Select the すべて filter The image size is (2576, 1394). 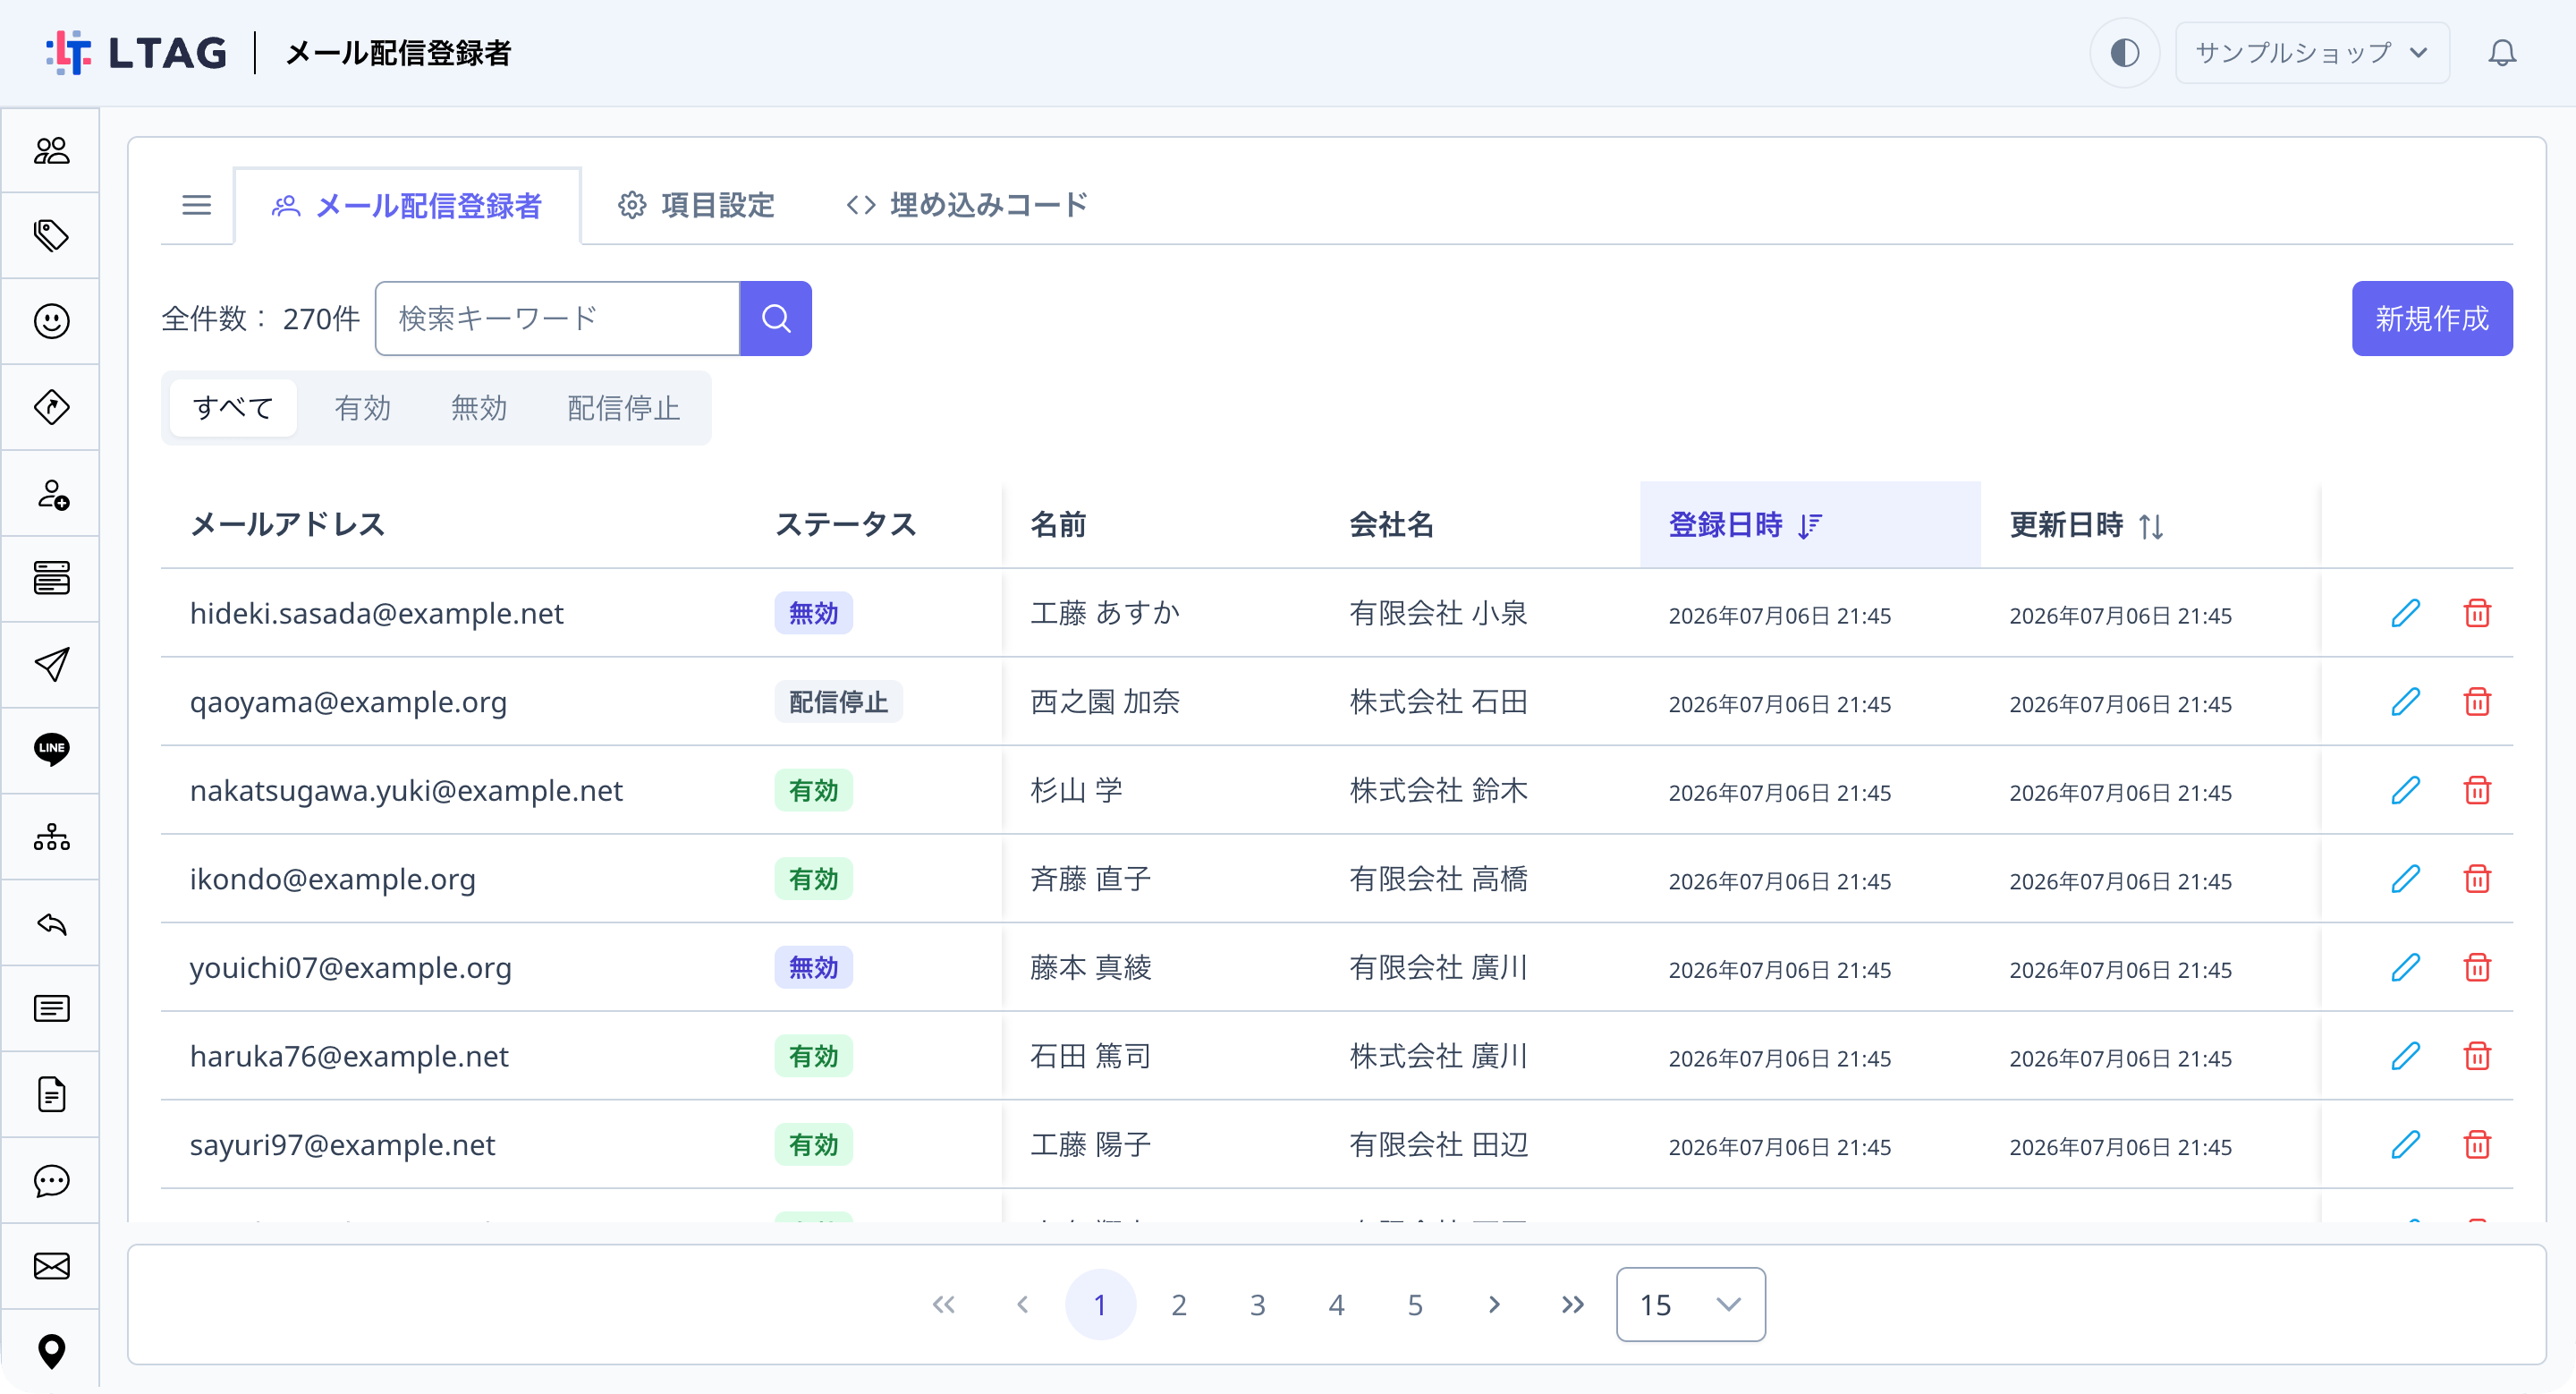pos(233,408)
